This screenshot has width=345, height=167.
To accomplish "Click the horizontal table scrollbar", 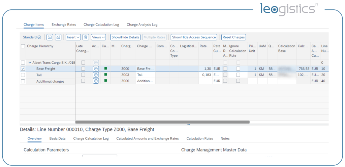I will point(162,122).
